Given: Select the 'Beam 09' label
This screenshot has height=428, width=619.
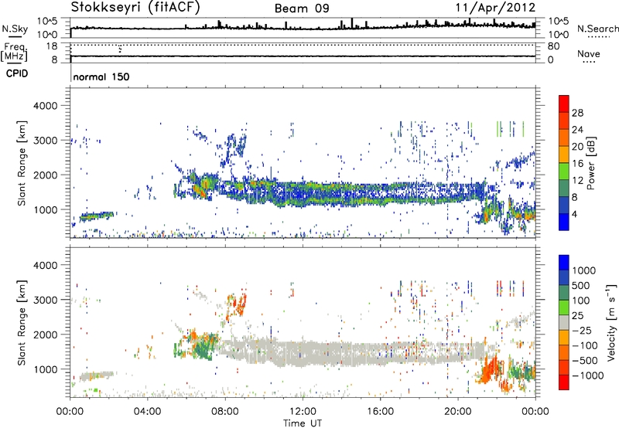Looking at the screenshot, I should pos(302,8).
